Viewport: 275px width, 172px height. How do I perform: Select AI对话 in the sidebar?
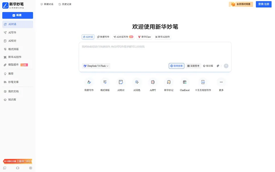[x=17, y=24]
